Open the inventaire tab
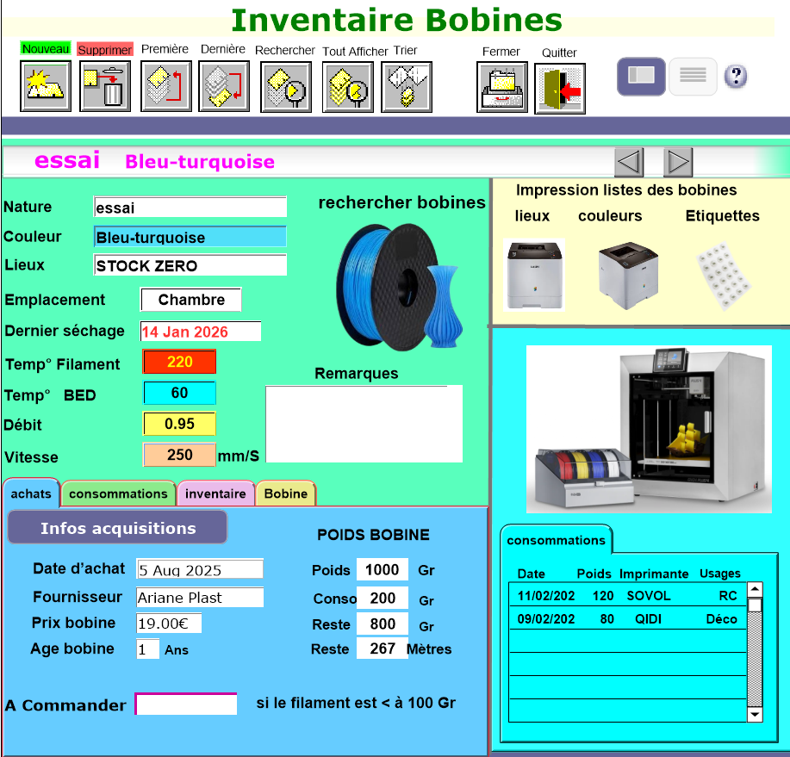 tap(215, 493)
